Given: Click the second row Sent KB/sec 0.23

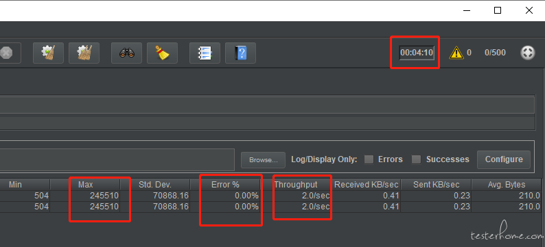Looking at the screenshot, I should 461,207.
